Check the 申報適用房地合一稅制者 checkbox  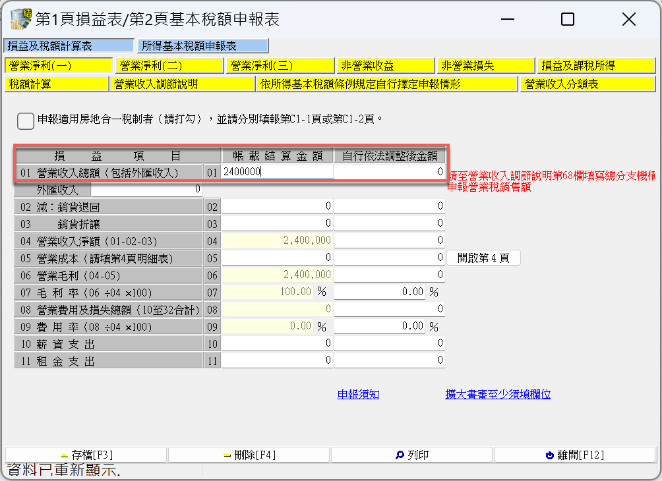pyautogui.click(x=26, y=121)
